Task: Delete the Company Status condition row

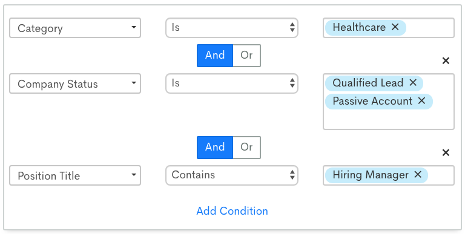Action: coord(446,60)
